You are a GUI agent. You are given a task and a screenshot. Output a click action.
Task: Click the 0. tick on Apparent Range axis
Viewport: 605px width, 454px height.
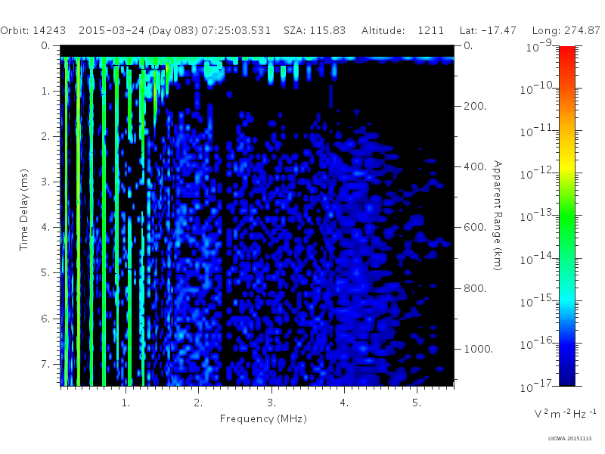pos(468,45)
